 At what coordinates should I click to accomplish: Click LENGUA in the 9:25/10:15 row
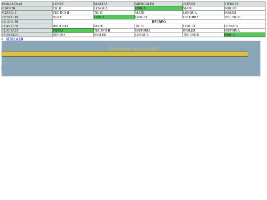coord(203,13)
